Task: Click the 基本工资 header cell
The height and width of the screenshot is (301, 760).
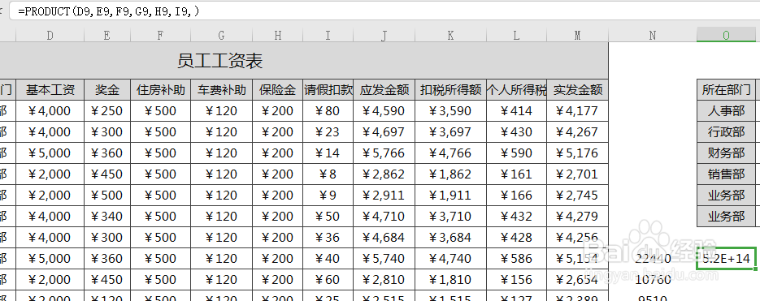Action: (50, 89)
